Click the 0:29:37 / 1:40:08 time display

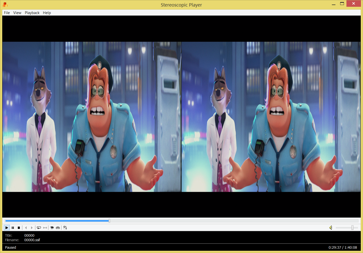[x=343, y=247]
